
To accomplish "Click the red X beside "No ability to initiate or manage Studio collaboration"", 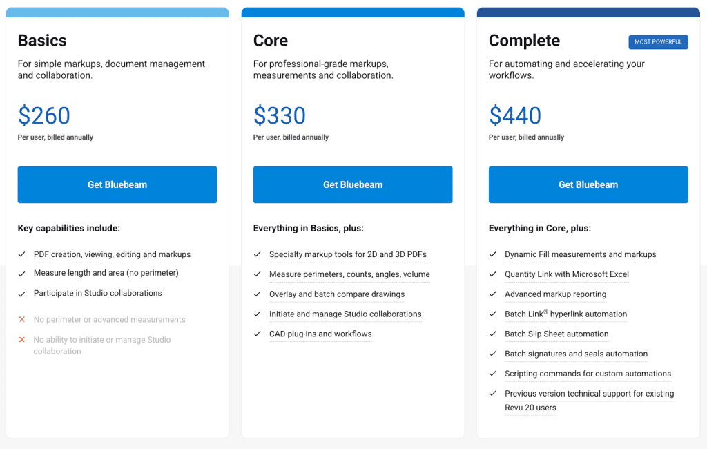I will point(21,340).
